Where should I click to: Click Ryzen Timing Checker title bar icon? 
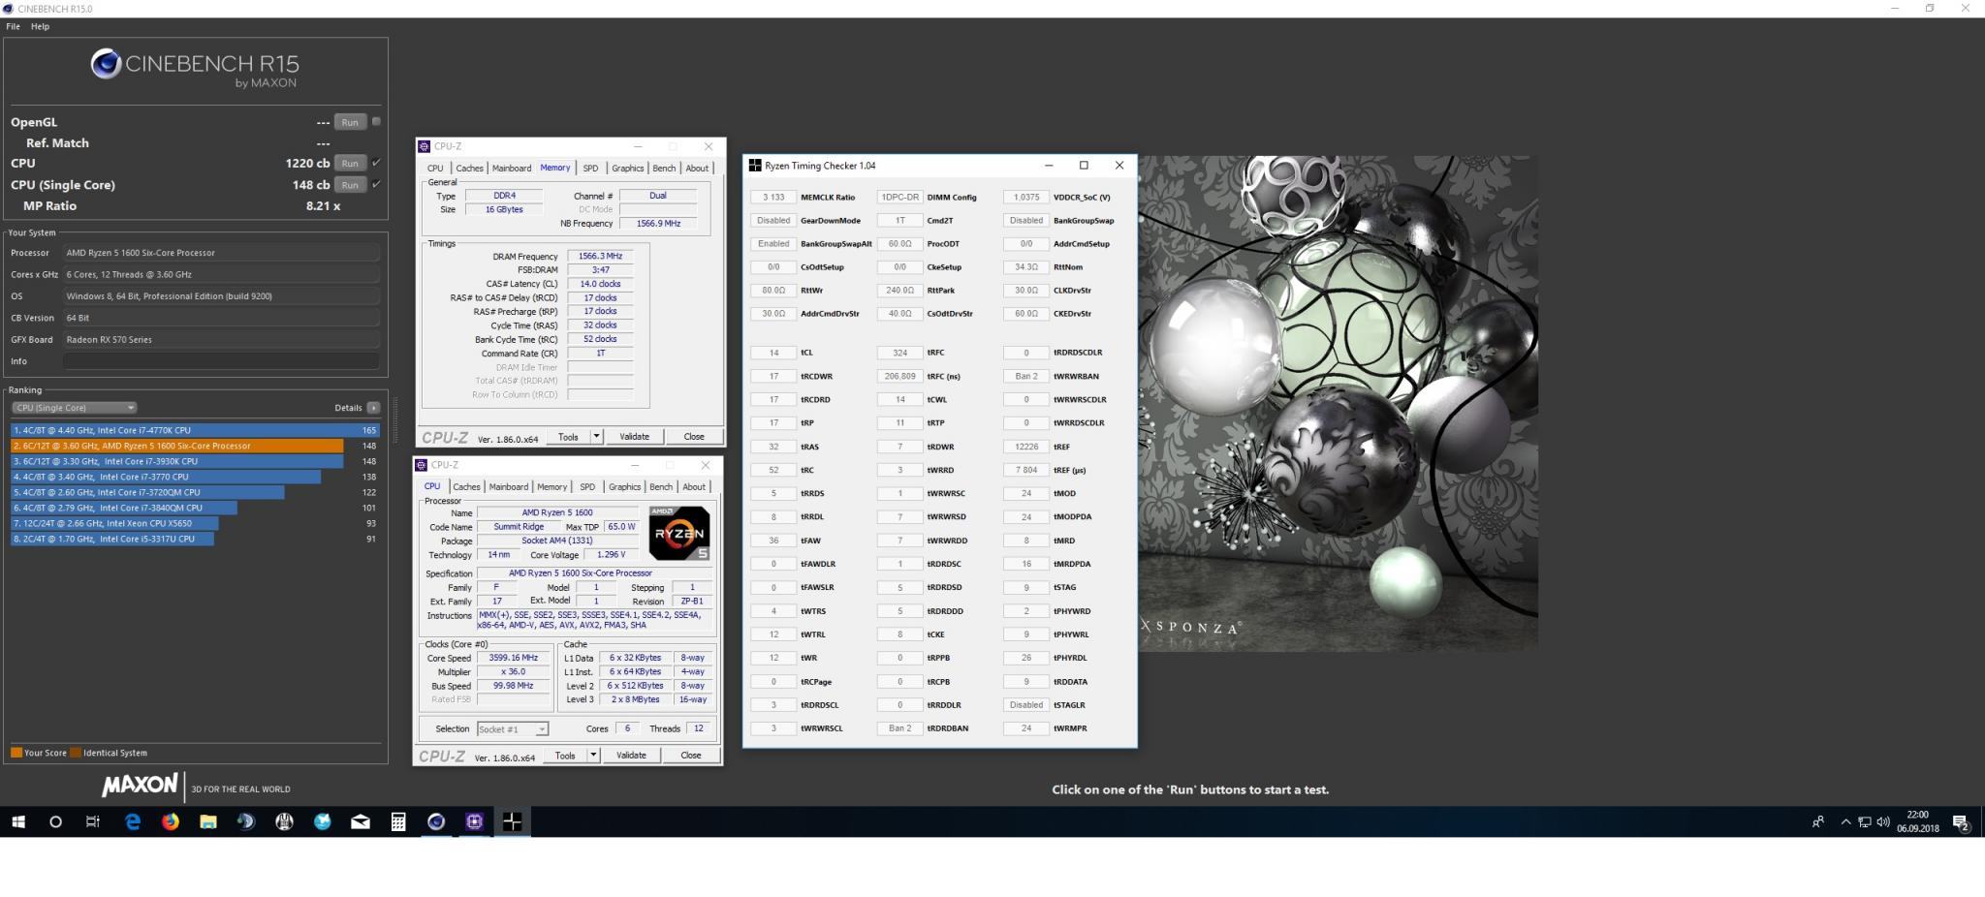[754, 166]
